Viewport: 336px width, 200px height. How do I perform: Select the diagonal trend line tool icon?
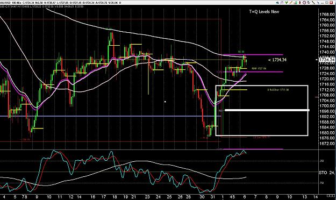[313, 3]
